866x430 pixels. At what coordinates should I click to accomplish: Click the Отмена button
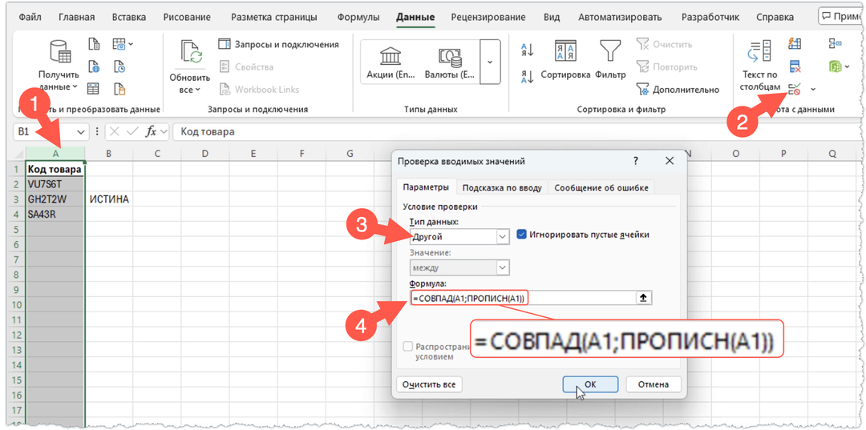pos(654,385)
